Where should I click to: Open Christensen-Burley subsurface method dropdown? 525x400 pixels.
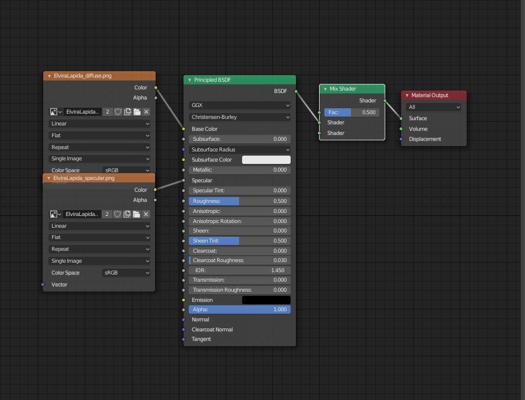point(240,117)
